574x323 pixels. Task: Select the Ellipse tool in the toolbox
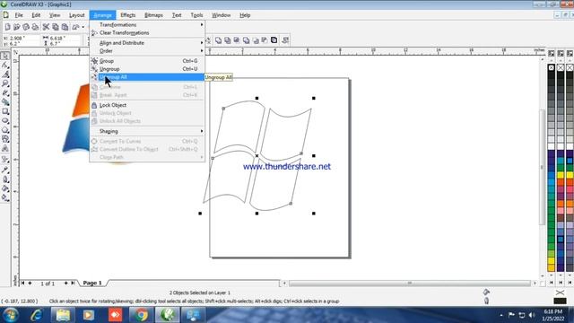coord(5,120)
